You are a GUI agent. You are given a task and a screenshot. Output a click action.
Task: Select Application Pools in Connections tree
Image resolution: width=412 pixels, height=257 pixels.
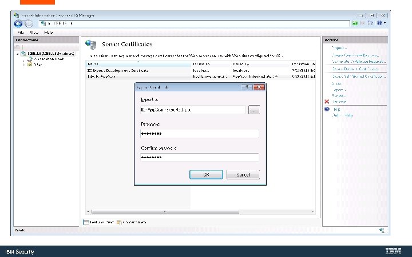[49, 59]
